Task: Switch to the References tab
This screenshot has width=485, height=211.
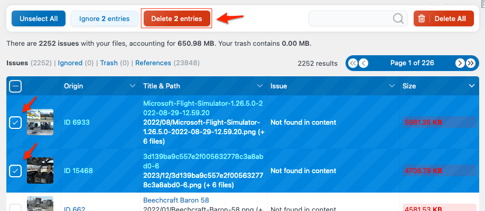Action: [x=153, y=63]
